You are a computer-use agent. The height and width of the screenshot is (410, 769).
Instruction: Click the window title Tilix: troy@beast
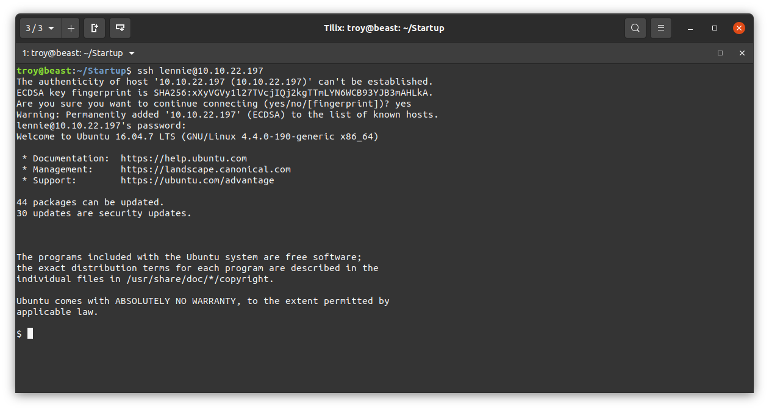pos(384,28)
